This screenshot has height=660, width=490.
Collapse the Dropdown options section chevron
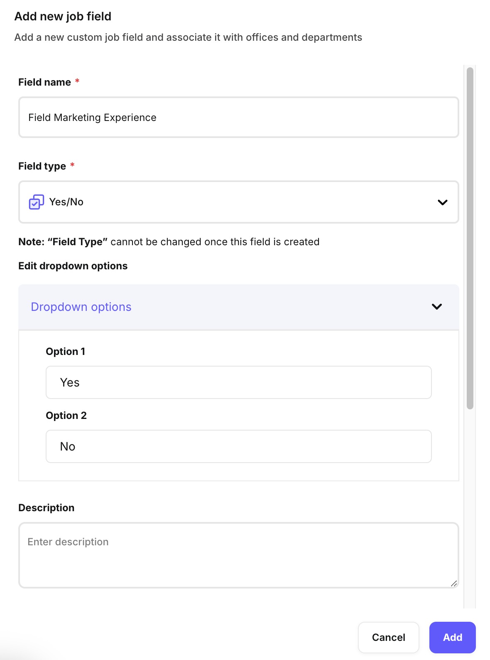click(x=436, y=307)
